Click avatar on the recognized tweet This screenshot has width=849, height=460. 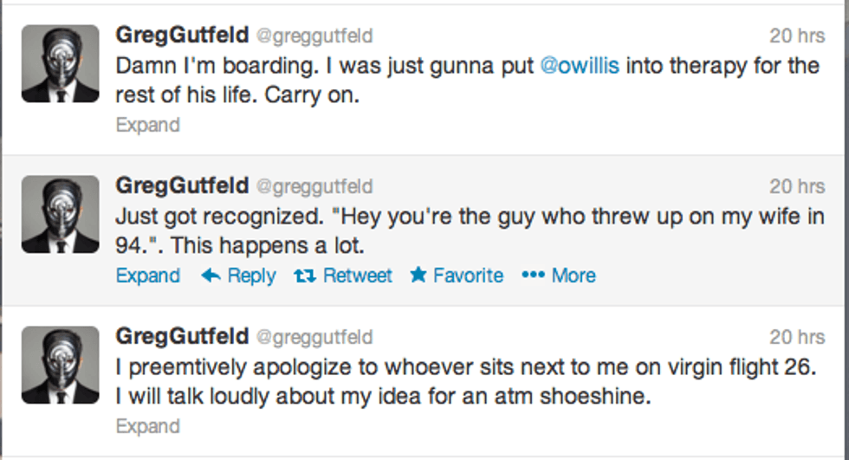coord(60,214)
